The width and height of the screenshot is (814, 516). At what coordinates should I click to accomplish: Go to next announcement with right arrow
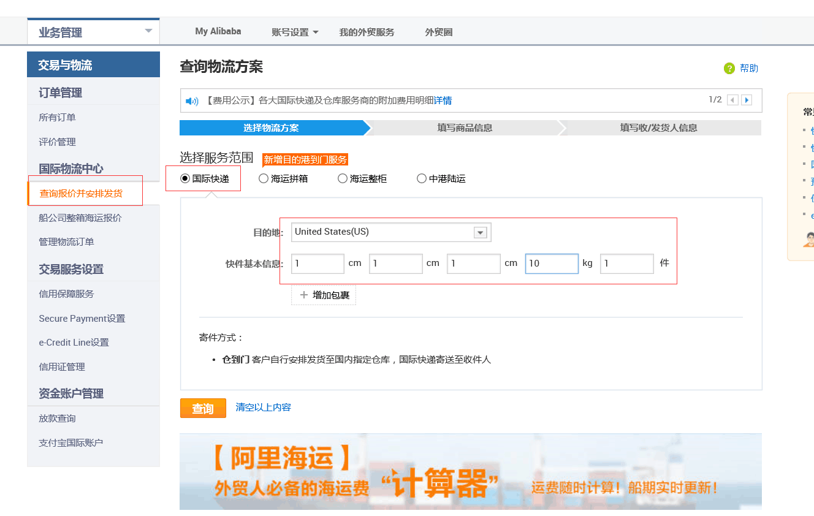(x=747, y=100)
